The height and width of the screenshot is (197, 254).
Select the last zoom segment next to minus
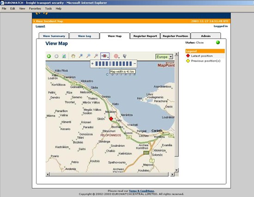coord(131,64)
